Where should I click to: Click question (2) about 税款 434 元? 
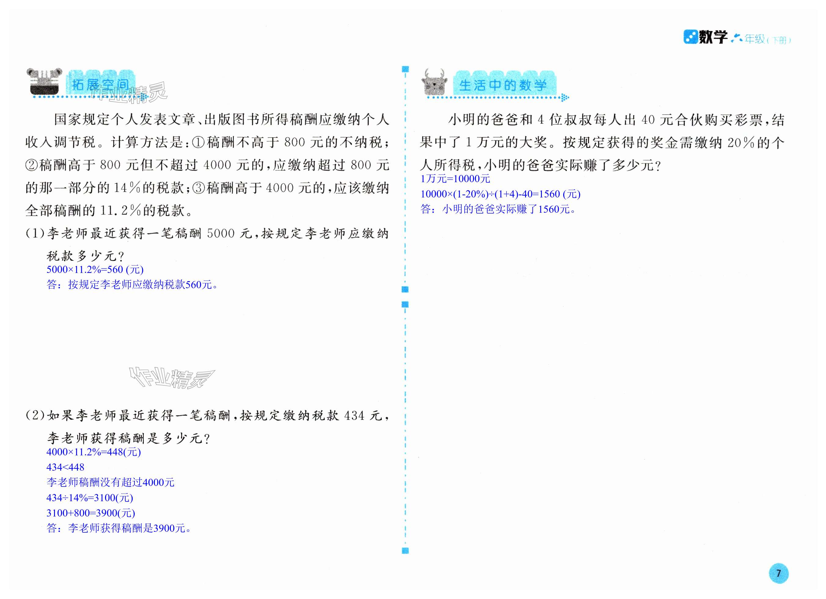pos(206,415)
